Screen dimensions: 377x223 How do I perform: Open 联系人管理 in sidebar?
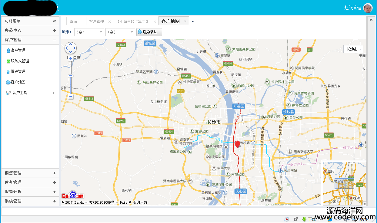tap(20, 61)
